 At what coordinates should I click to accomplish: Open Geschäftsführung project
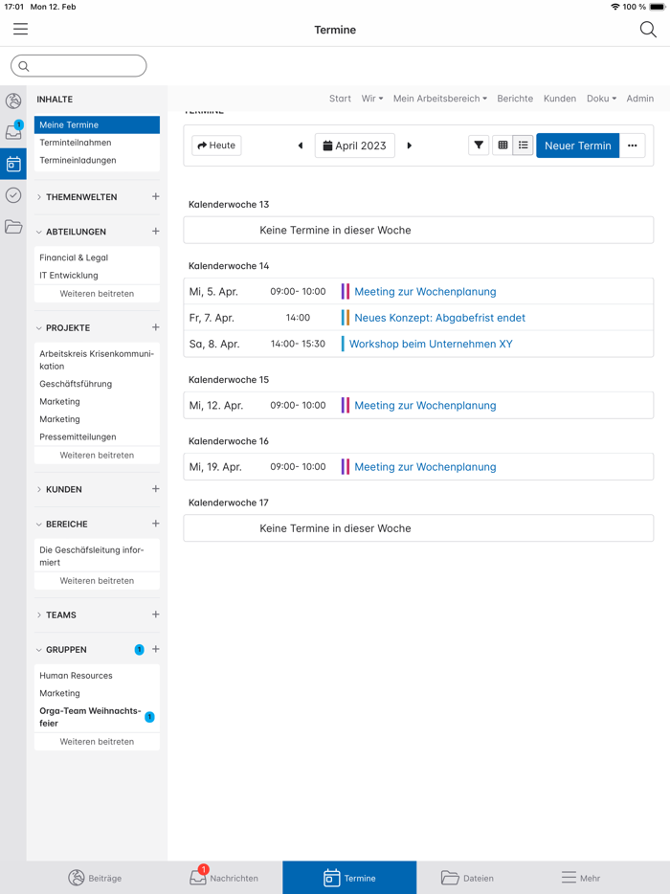tap(76, 384)
